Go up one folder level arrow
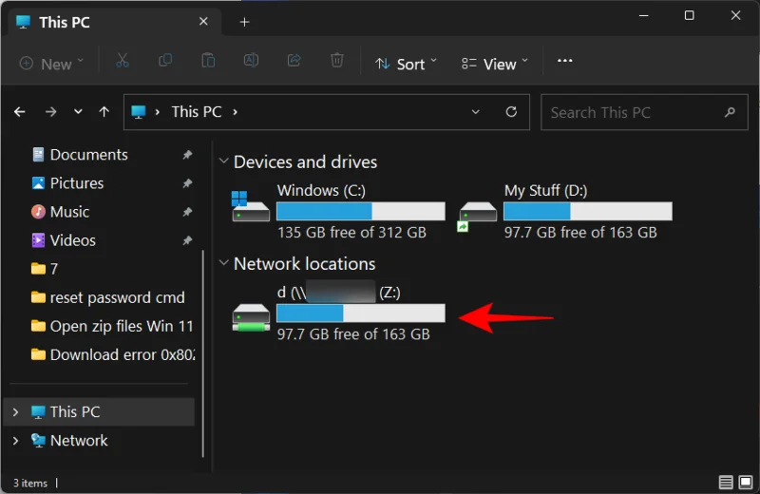This screenshot has width=760, height=494. click(x=104, y=112)
